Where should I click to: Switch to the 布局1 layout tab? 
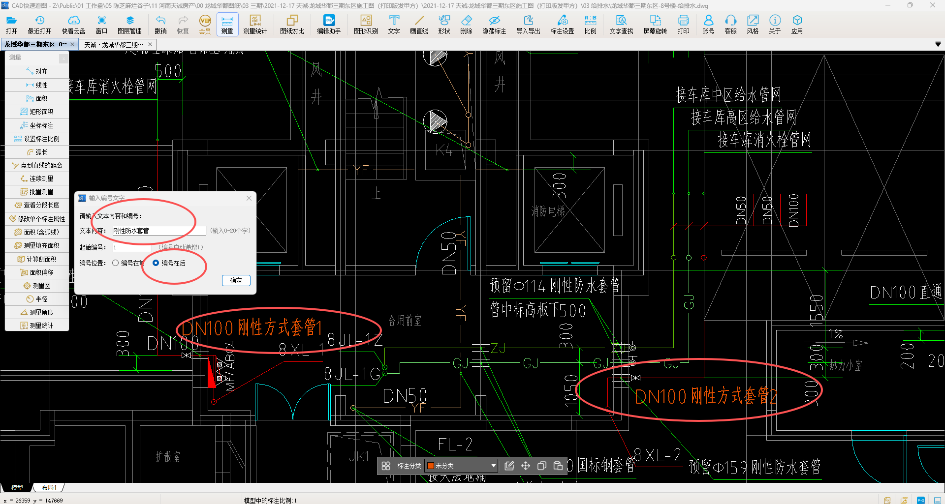tap(49, 488)
